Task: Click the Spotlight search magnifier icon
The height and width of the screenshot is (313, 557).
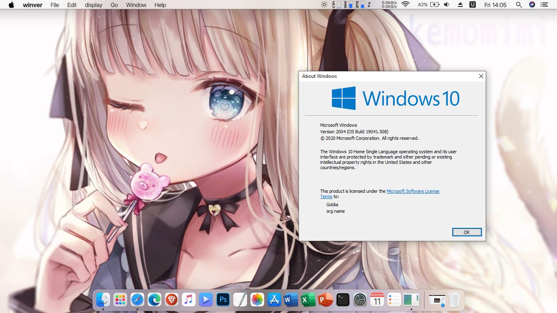Action: coord(519,5)
